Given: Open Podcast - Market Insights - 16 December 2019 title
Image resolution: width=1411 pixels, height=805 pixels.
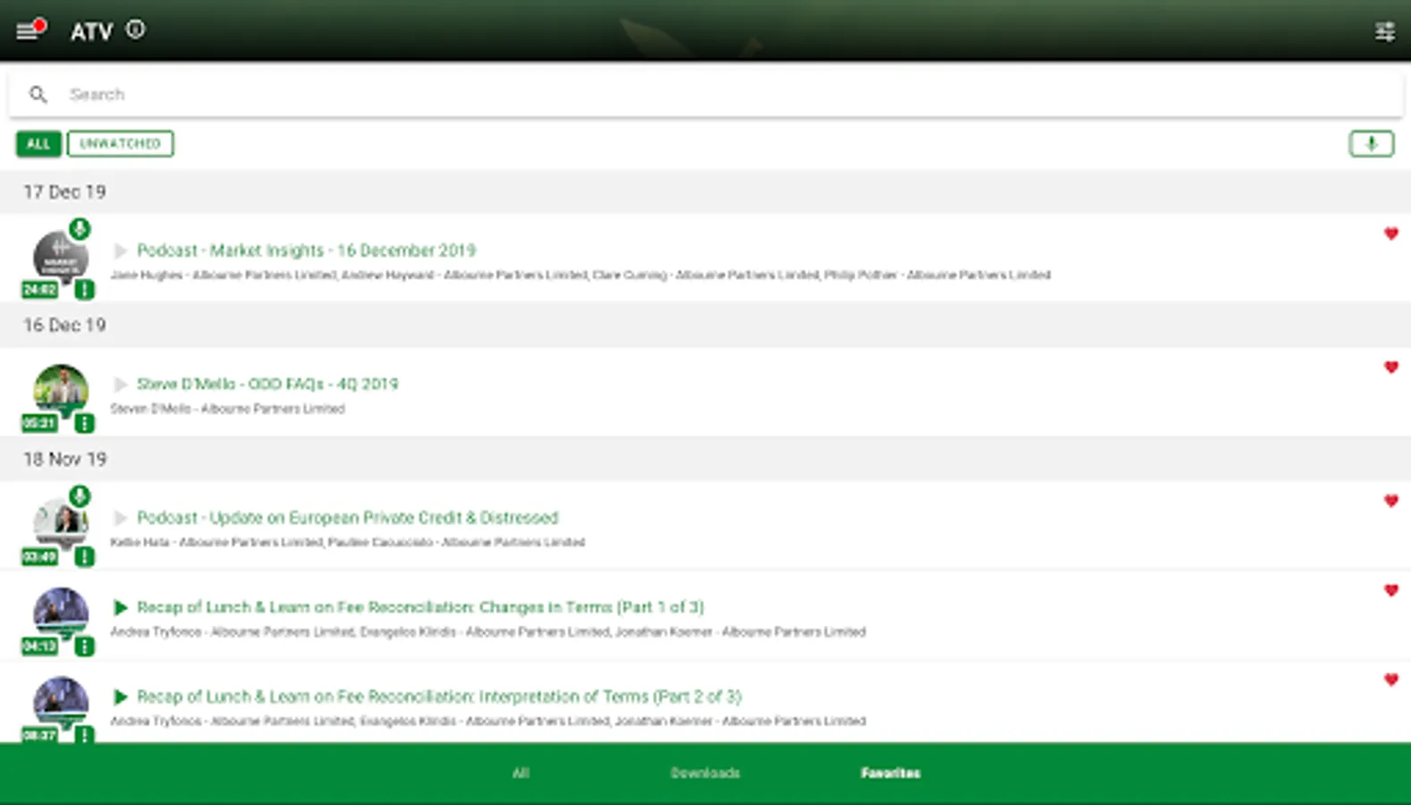Looking at the screenshot, I should [306, 250].
